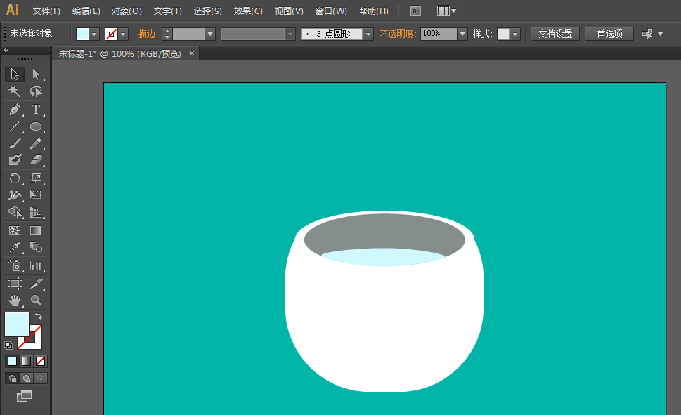
Task: Open the 不透明度 transparency panel link
Action: point(397,34)
